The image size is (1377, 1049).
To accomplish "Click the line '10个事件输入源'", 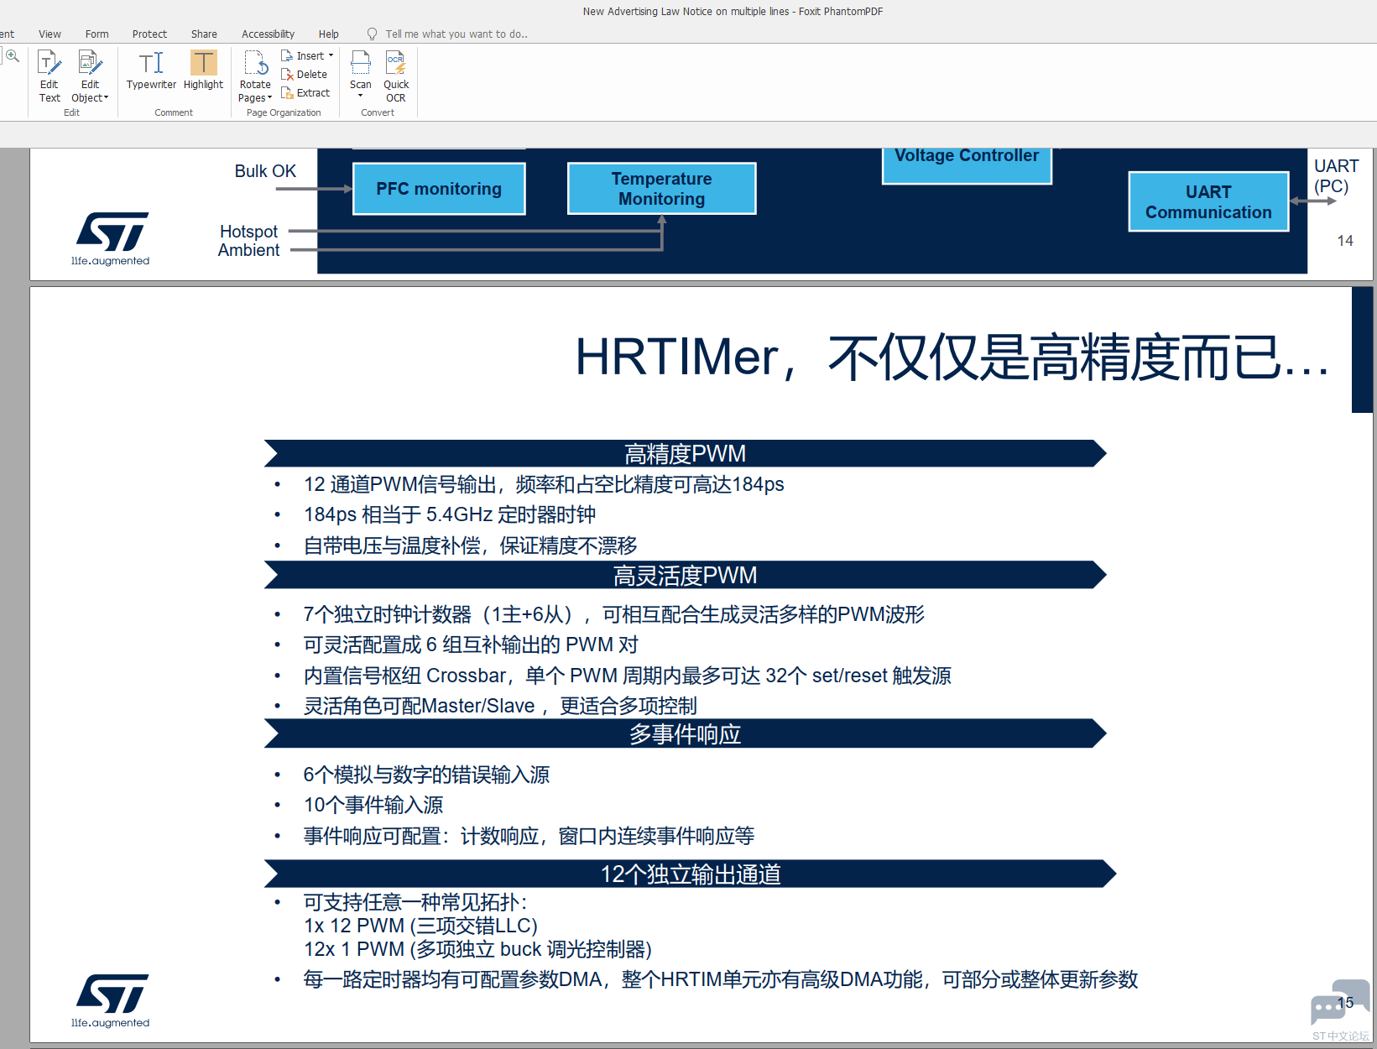I will pos(373,805).
